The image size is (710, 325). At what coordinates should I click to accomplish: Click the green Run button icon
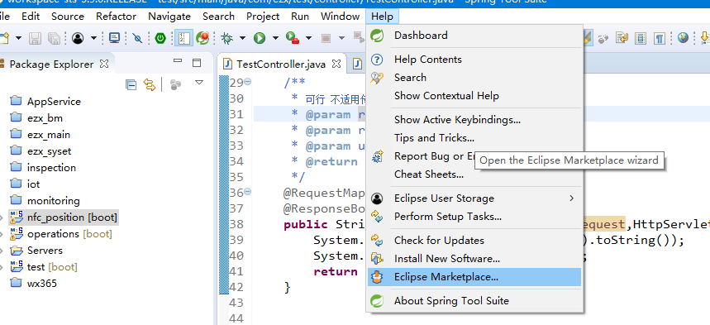[x=260, y=39]
